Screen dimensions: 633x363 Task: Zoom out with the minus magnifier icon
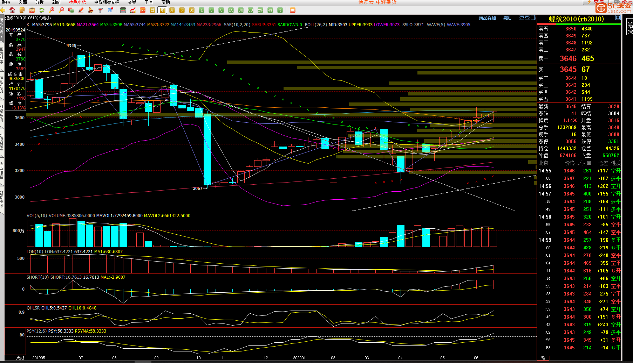pos(61,10)
